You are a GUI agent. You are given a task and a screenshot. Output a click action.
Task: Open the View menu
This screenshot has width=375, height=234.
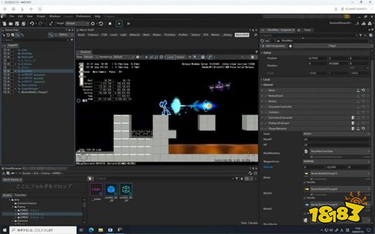click(x=29, y=16)
